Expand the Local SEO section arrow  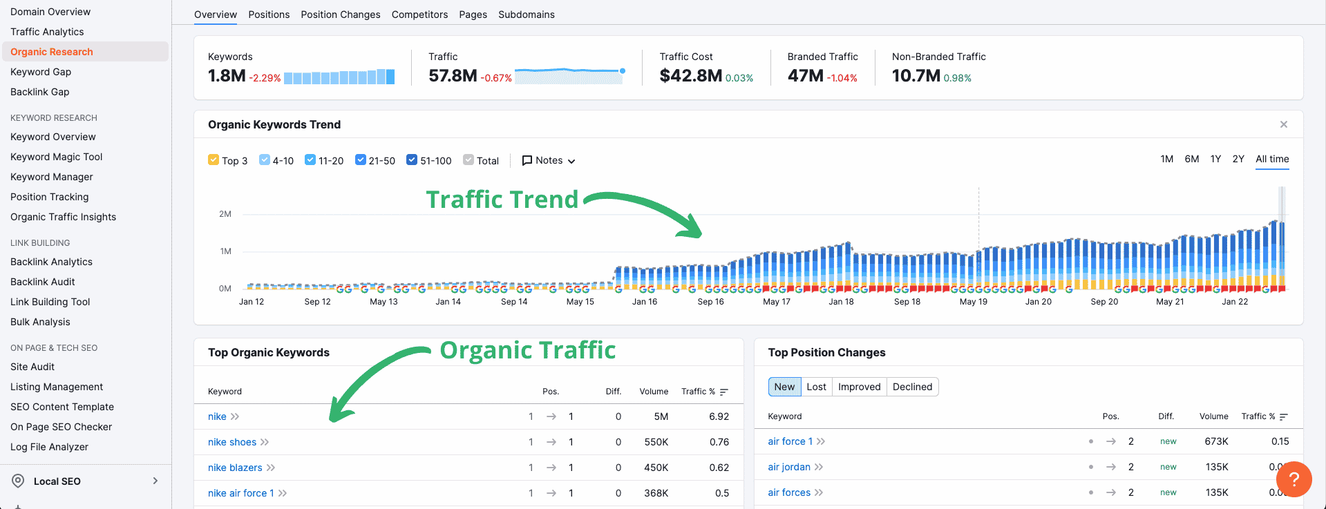pyautogui.click(x=155, y=481)
